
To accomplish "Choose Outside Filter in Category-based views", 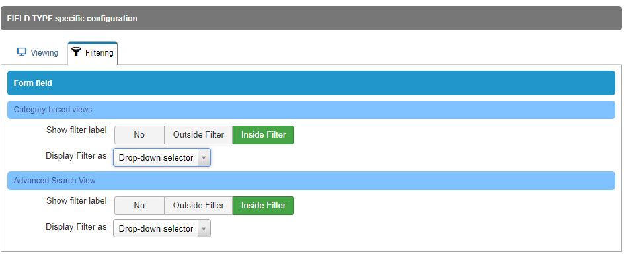I will [198, 135].
